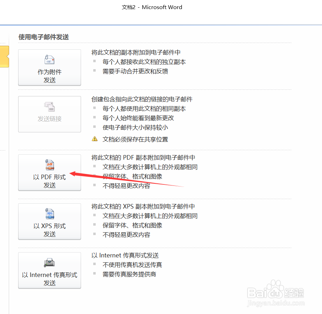Click the heading 使用电子邮件发送
This screenshot has width=322, height=314.
tap(44, 37)
